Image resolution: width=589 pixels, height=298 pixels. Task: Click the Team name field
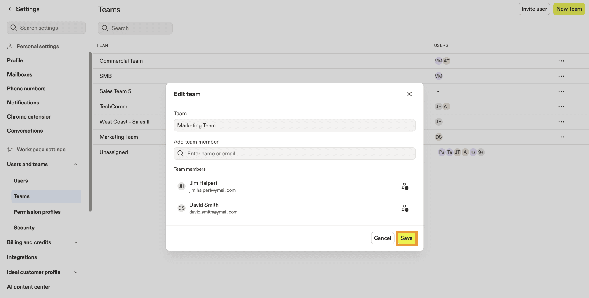pos(294,125)
